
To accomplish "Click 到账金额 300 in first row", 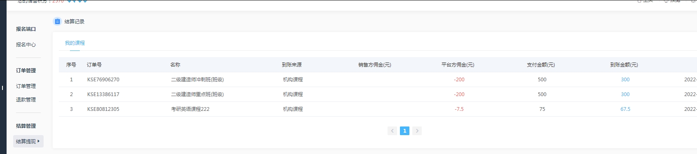I will point(625,80).
